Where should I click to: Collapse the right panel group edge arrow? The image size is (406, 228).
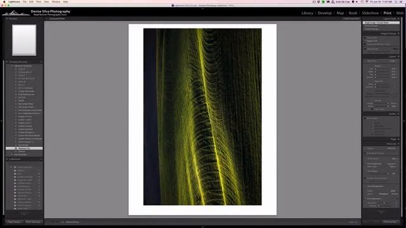(405, 120)
